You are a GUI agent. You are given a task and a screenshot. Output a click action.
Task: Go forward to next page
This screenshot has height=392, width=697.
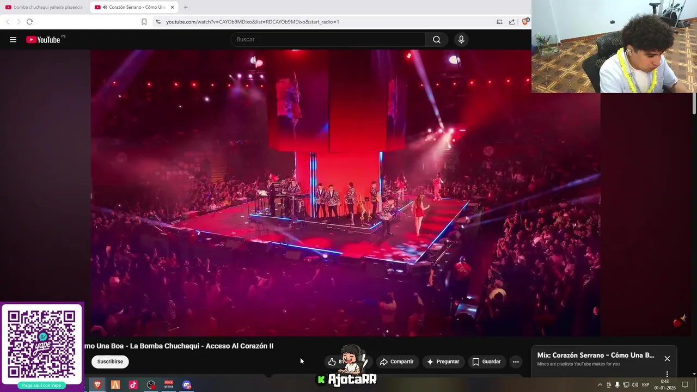click(x=19, y=22)
